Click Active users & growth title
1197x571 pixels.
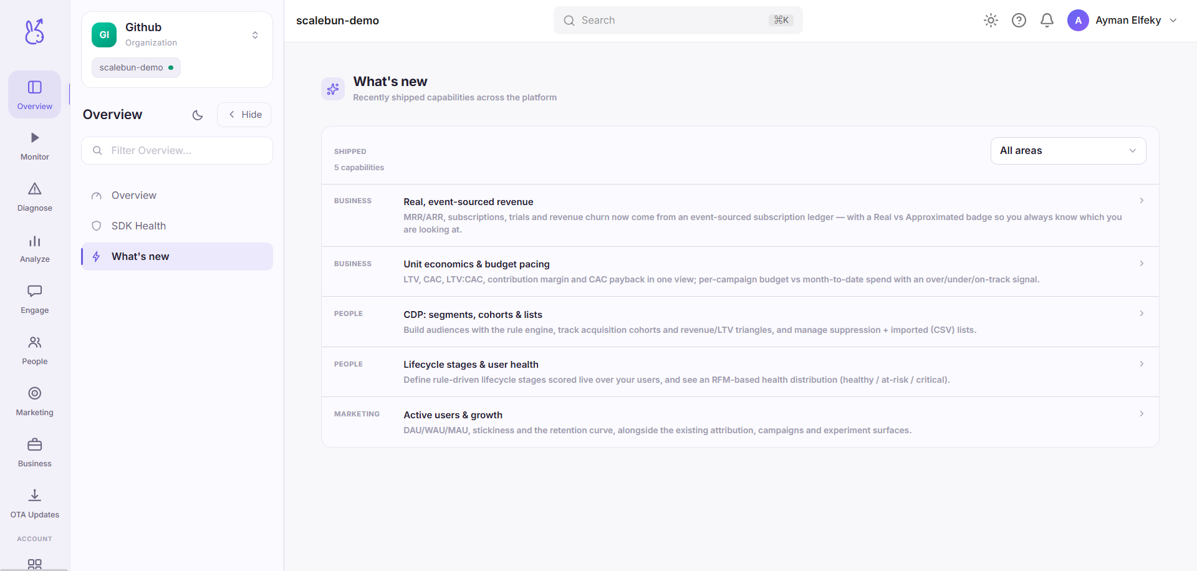pyautogui.click(x=453, y=415)
